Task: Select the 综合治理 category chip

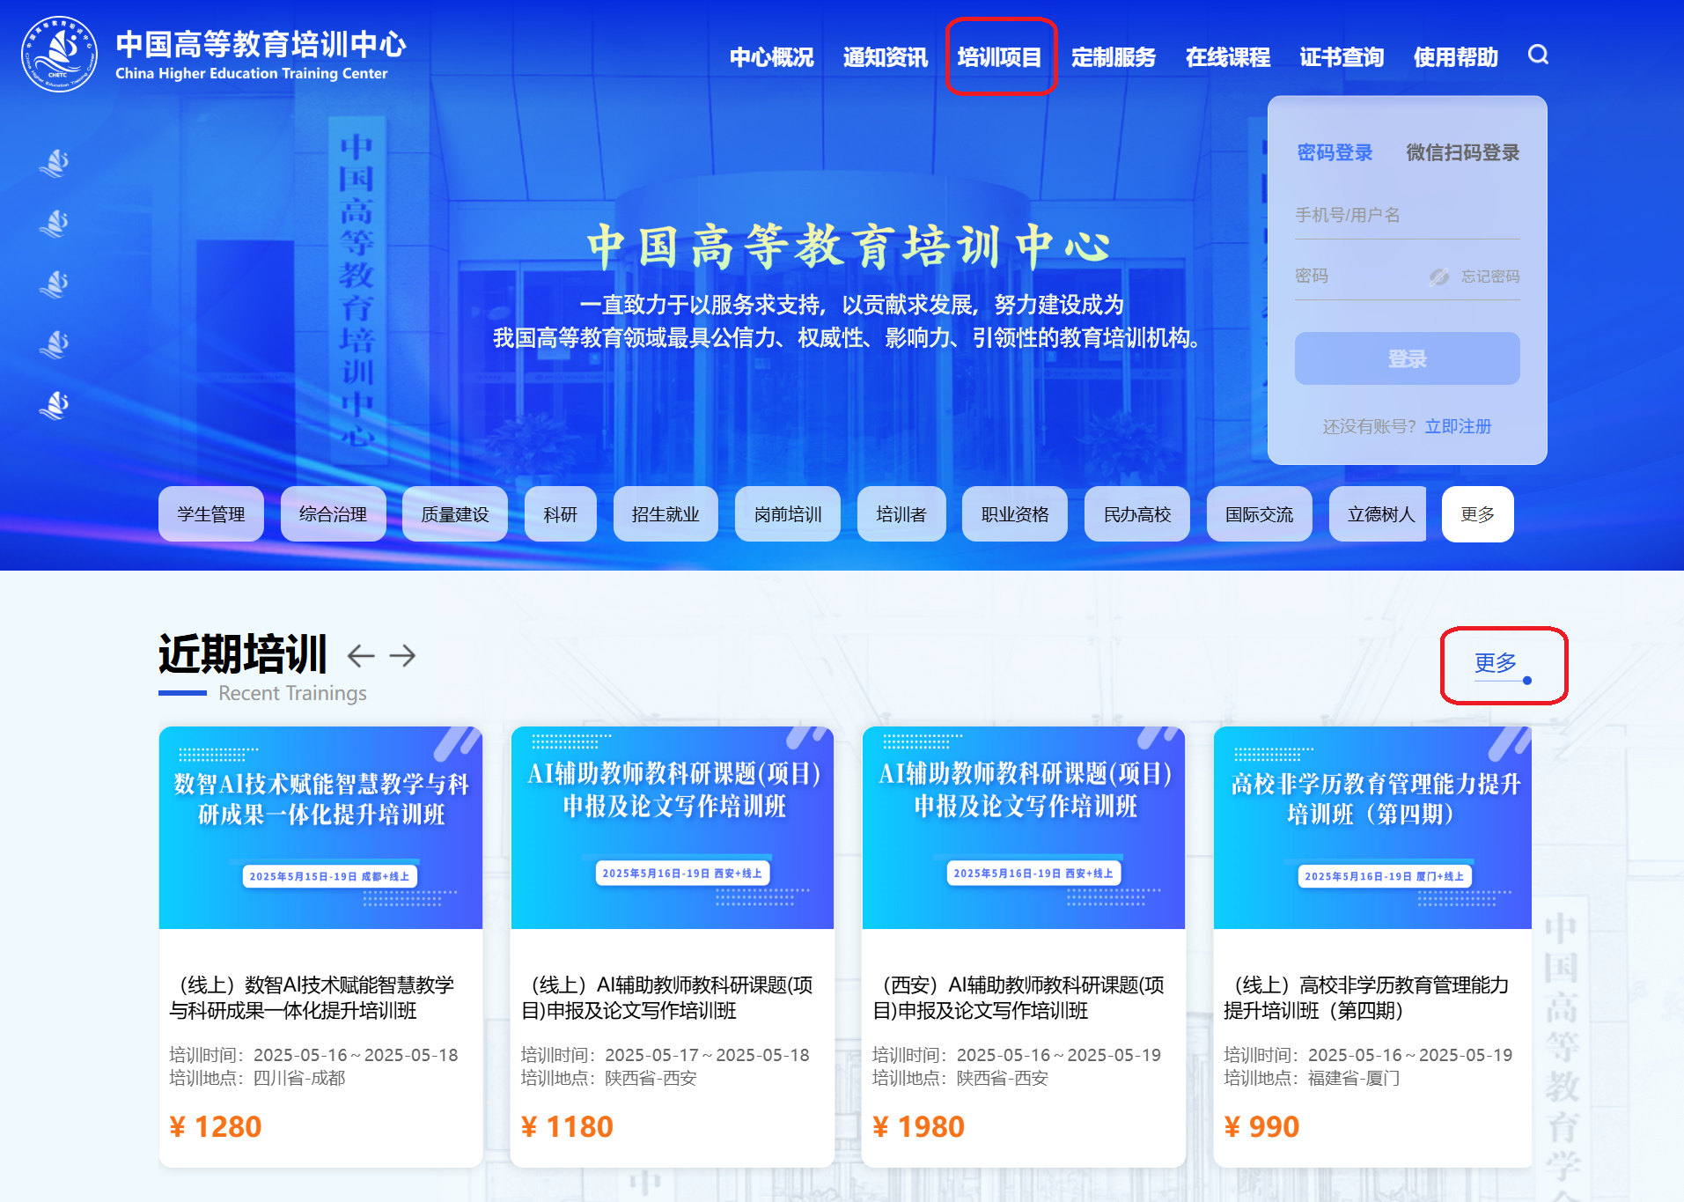Action: (333, 514)
